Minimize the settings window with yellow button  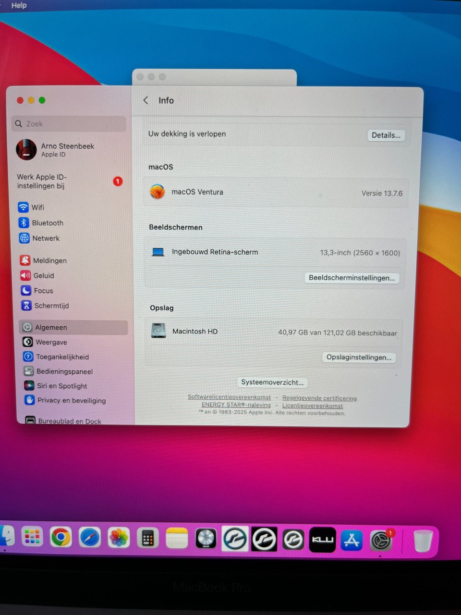[x=31, y=100]
